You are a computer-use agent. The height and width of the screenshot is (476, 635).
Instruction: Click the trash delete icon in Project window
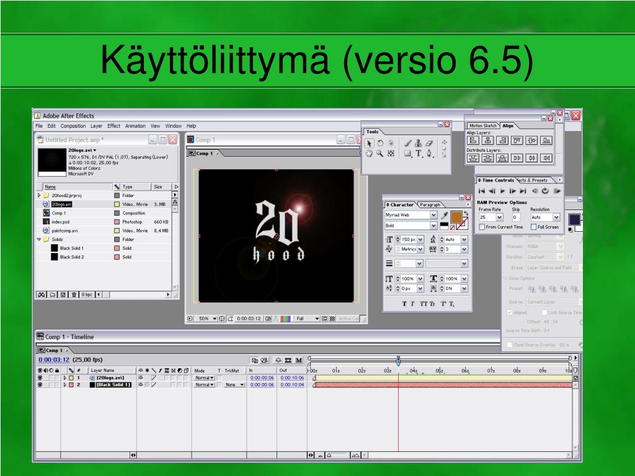pos(74,294)
